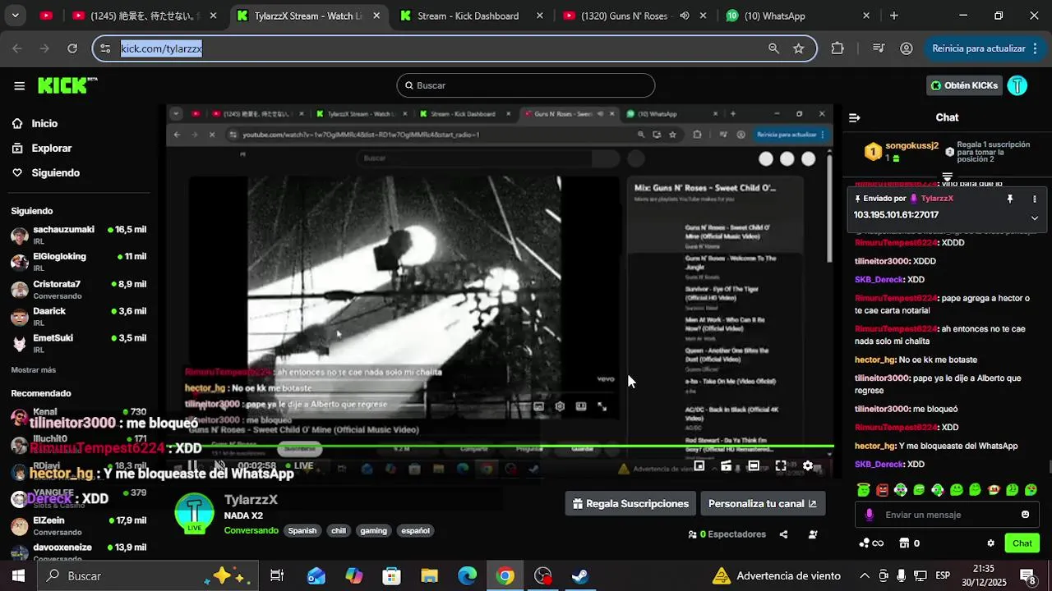
Task: Share the stream with share icon
Action: click(x=783, y=534)
